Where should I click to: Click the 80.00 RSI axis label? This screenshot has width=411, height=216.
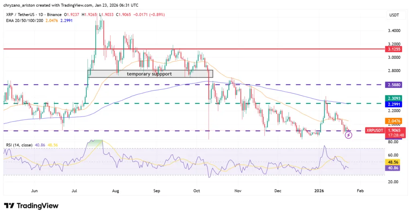(393, 142)
